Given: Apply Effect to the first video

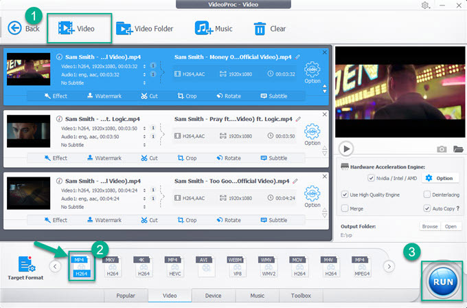Looking at the screenshot, I should pos(56,96).
